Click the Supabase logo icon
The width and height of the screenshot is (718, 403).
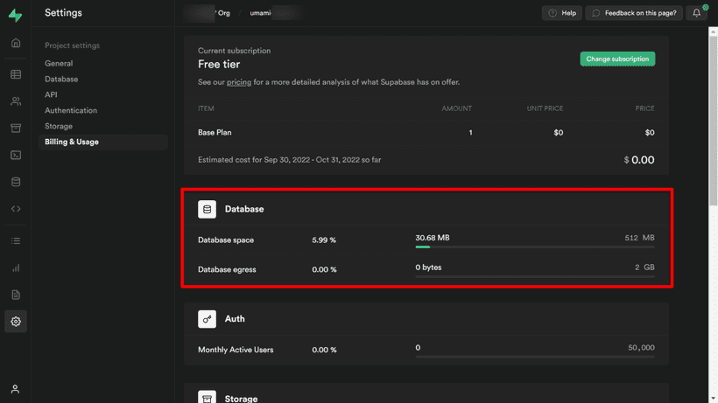(15, 15)
